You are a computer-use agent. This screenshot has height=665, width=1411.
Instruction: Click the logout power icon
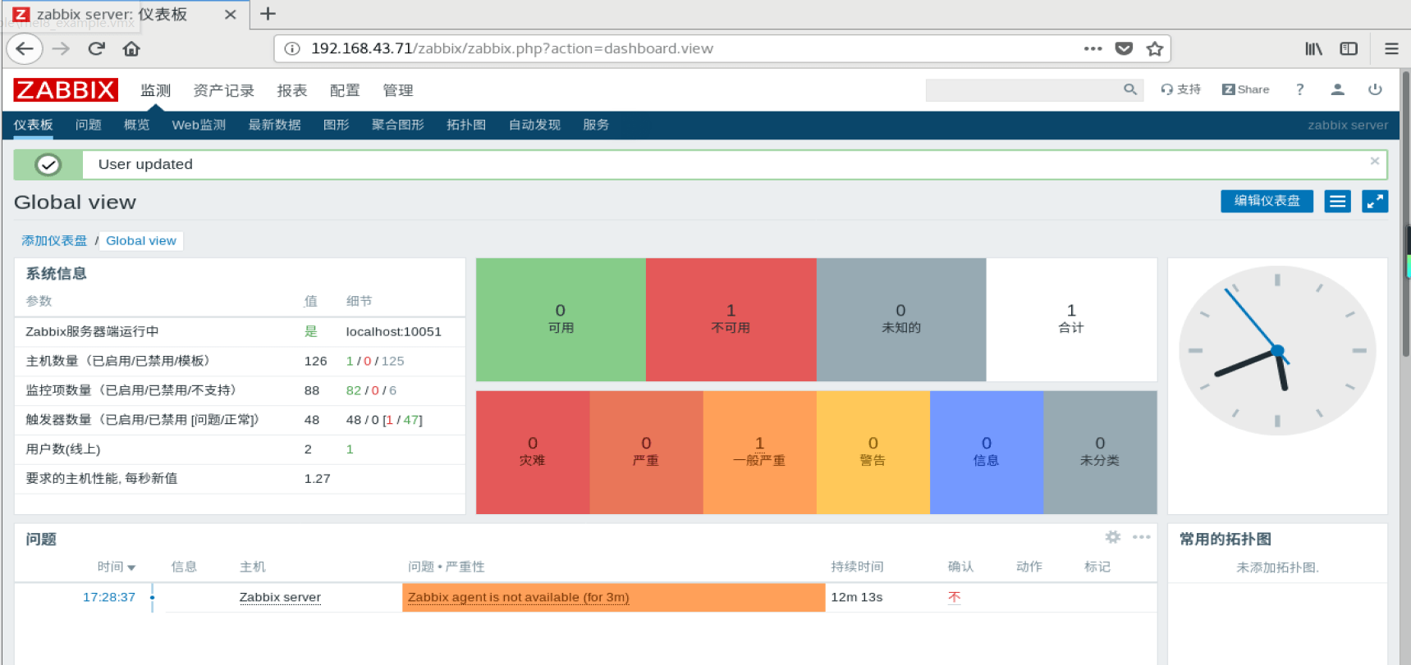(1375, 89)
